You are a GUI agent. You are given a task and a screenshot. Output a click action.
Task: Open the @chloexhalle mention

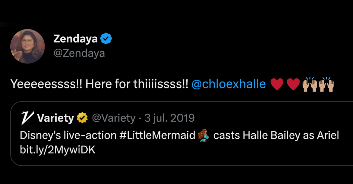coord(228,84)
